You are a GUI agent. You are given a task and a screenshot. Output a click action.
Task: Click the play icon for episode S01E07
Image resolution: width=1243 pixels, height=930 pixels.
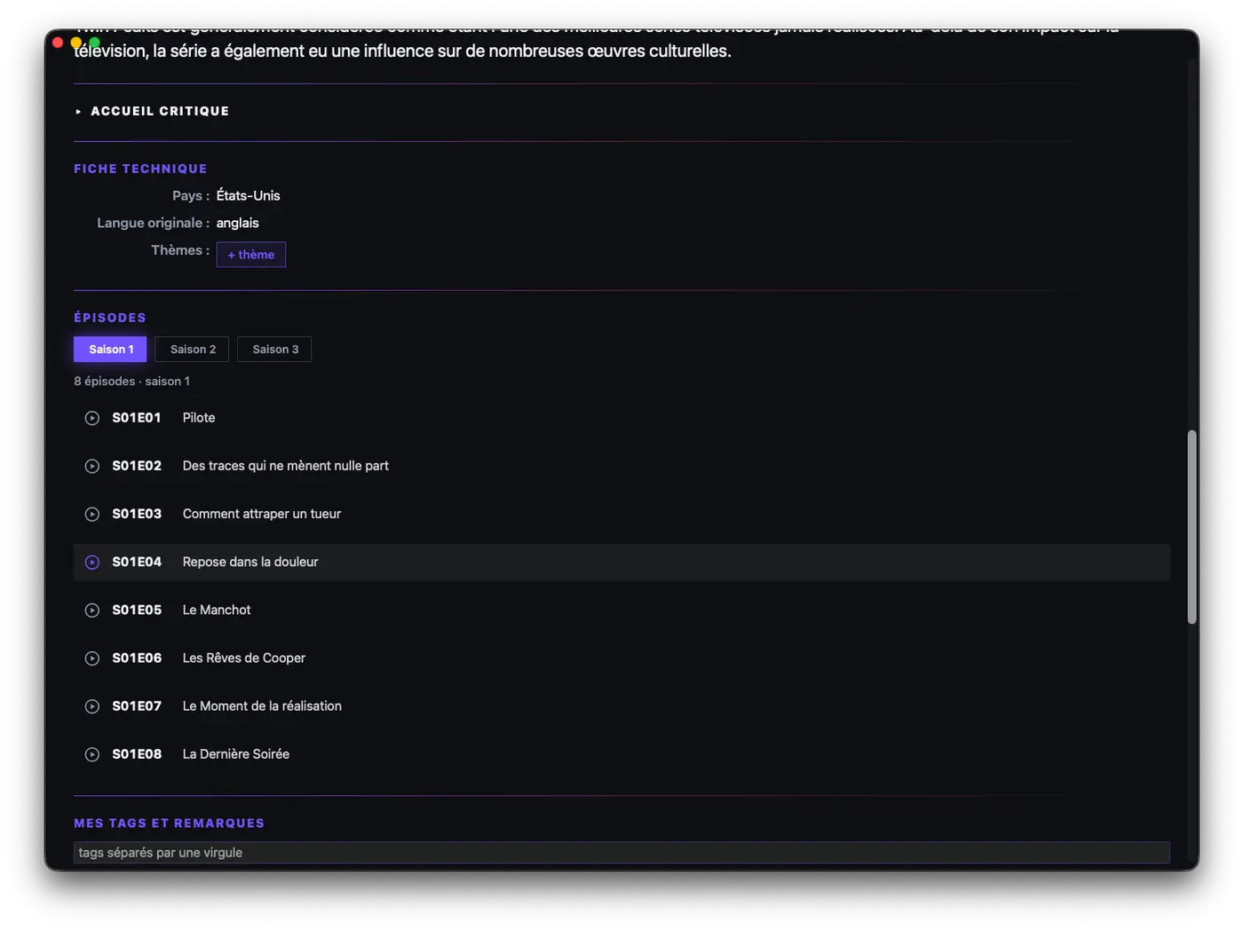pyautogui.click(x=92, y=706)
